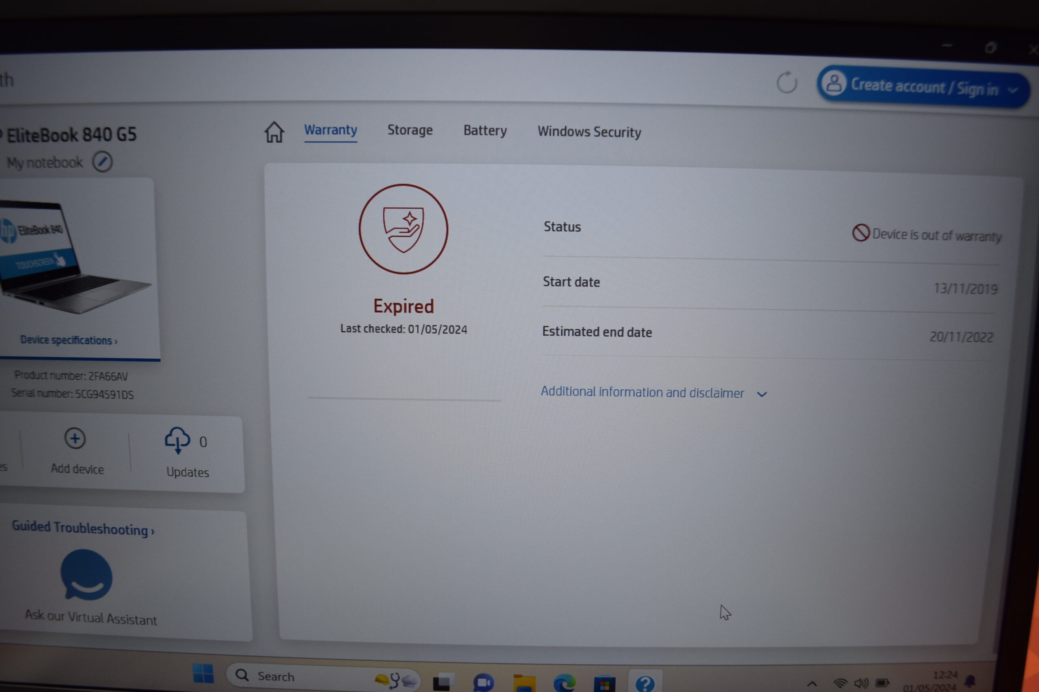Click the expired warranty shield icon
The height and width of the screenshot is (692, 1039).
tap(403, 229)
